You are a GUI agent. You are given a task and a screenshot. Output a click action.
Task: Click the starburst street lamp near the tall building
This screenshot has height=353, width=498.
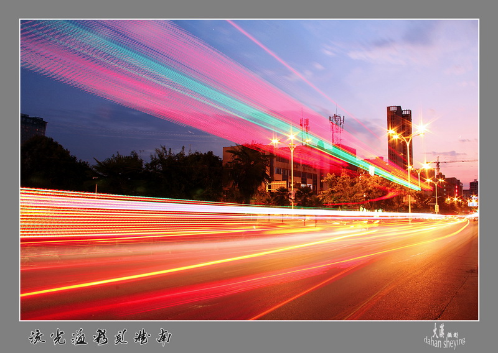click(x=420, y=129)
